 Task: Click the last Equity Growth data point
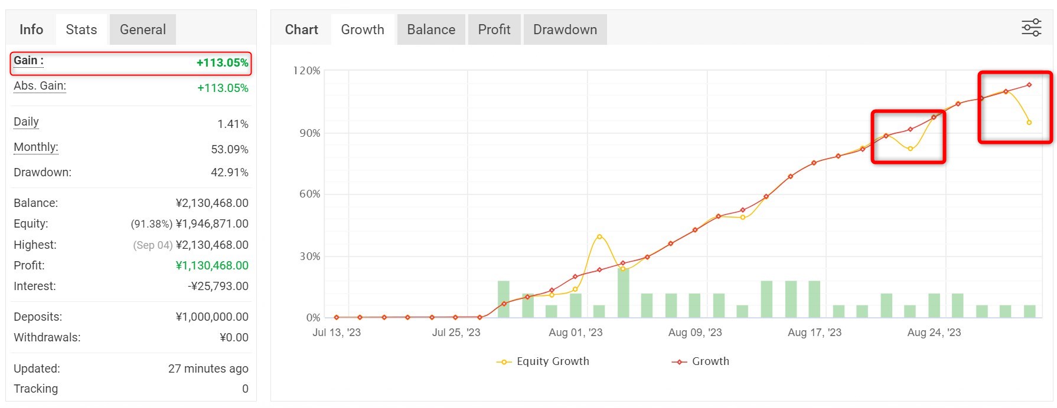tap(1029, 123)
